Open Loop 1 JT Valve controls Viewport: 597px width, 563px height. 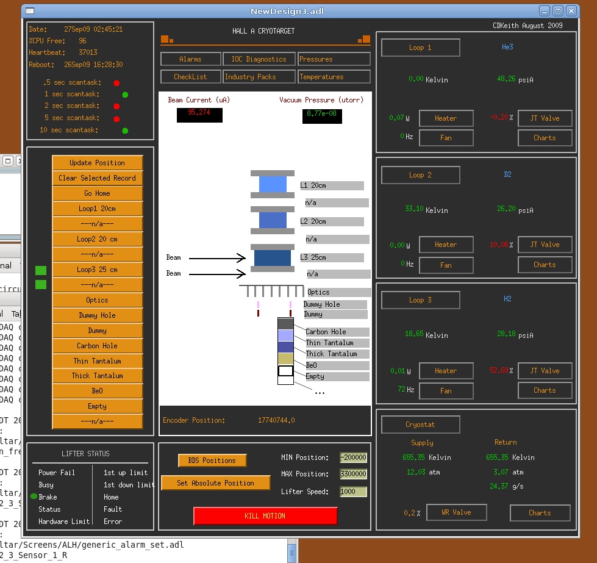pos(545,118)
